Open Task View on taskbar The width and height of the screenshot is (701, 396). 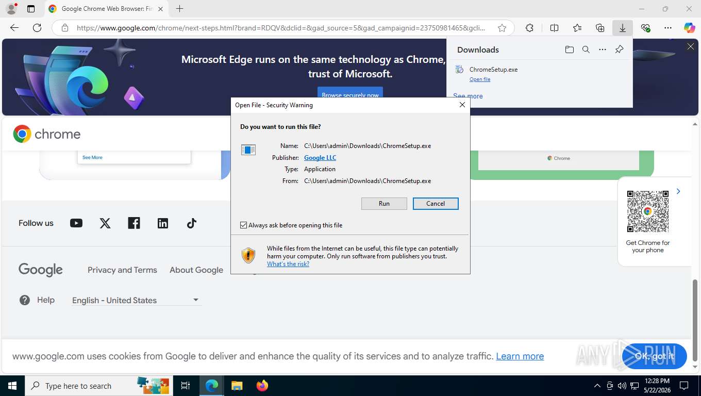click(x=186, y=386)
